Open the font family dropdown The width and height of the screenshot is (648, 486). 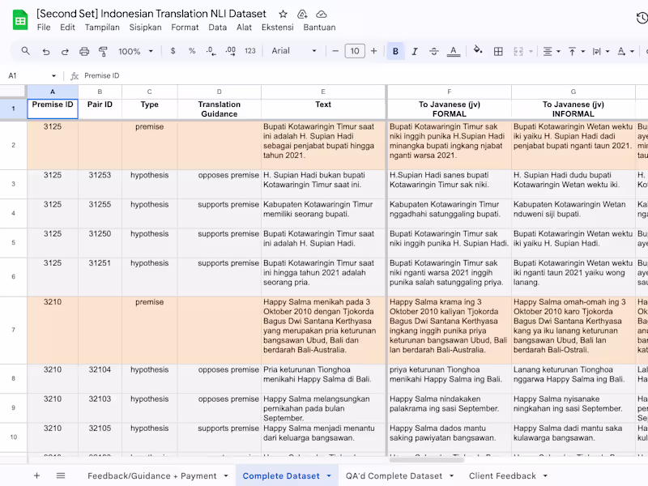(x=293, y=51)
